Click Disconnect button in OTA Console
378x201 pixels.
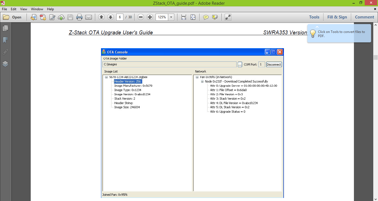(x=274, y=65)
